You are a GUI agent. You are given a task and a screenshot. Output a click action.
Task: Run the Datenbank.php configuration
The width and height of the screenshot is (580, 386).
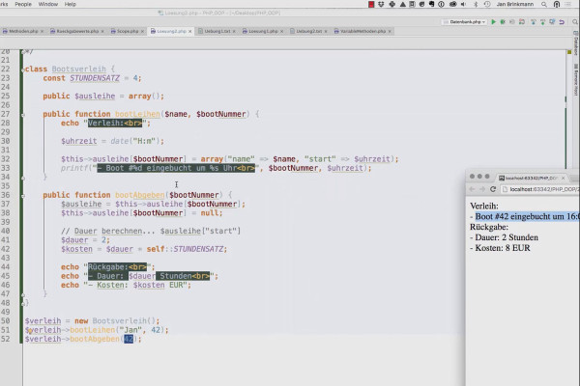click(493, 22)
